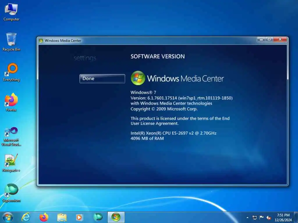Open the clock showing 7:51 PM
This screenshot has height=223, width=298.
283,217
